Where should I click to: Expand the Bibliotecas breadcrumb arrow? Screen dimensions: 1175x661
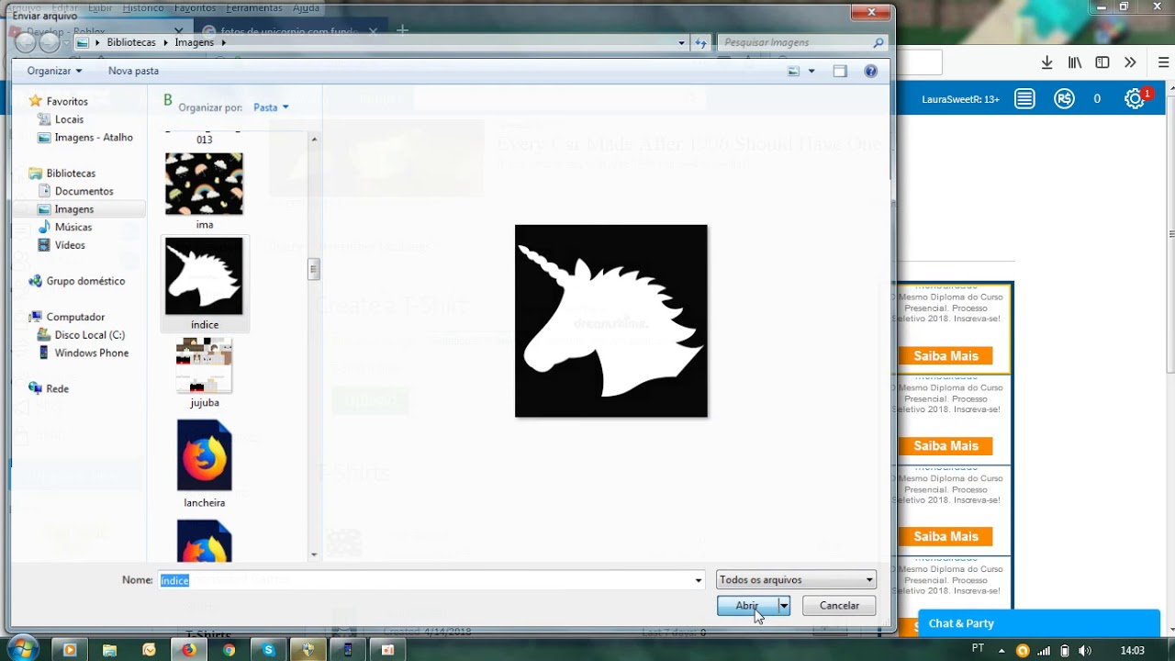[x=166, y=42]
